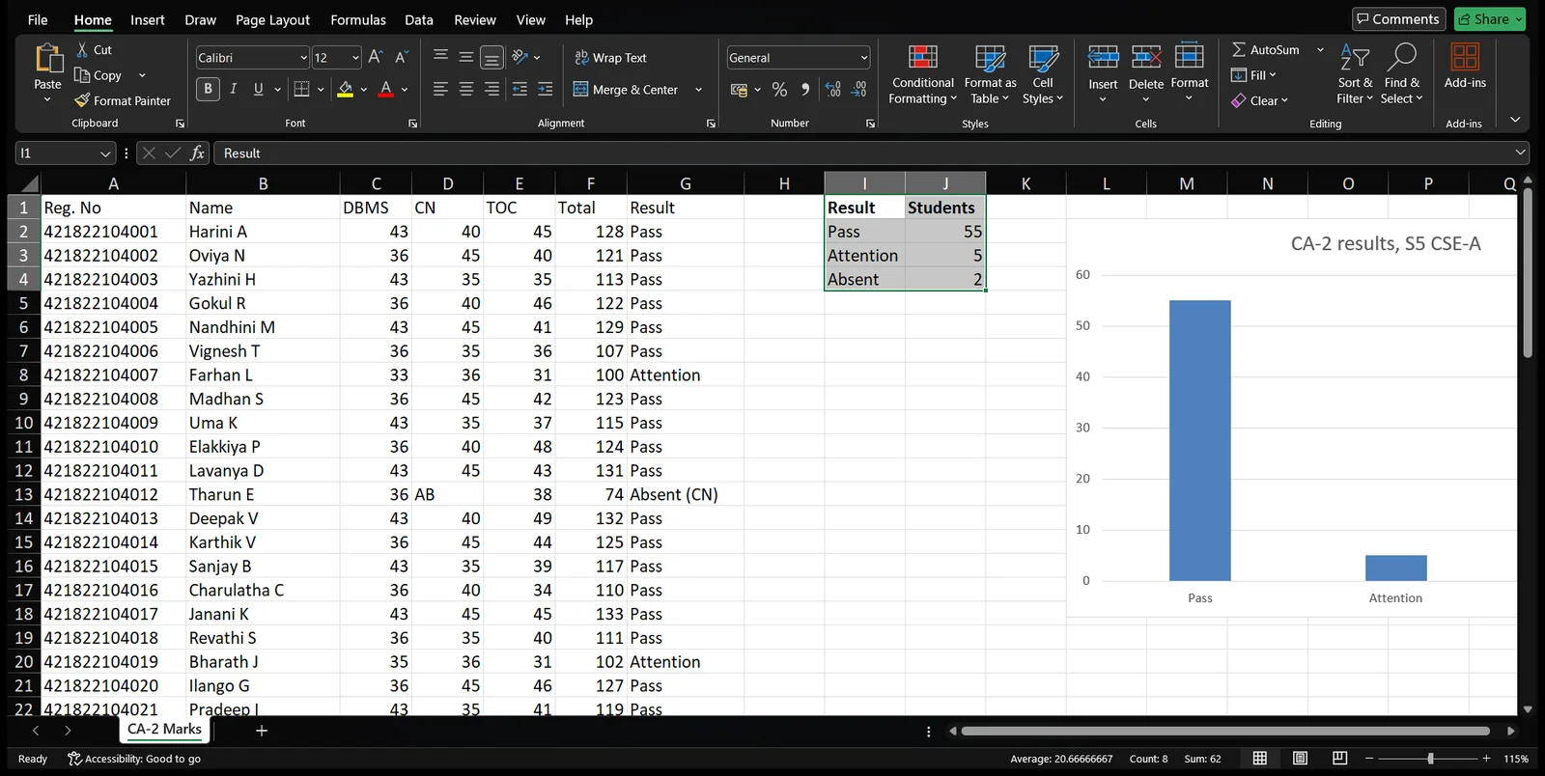Expand the formula bar

tap(1521, 152)
